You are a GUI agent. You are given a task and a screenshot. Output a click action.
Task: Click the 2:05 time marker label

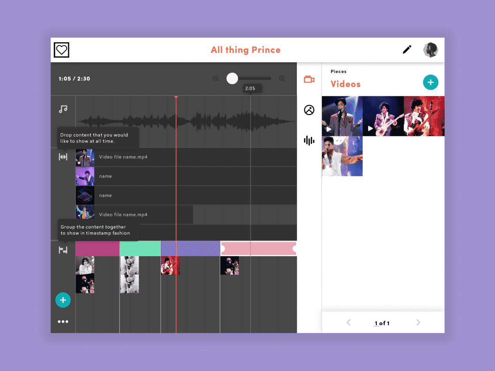(250, 89)
